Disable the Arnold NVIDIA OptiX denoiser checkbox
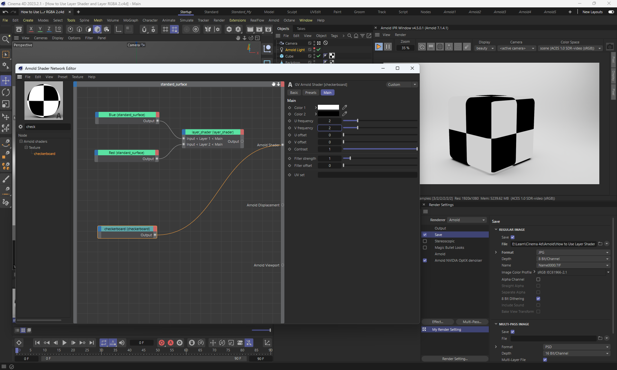This screenshot has height=370, width=617. (x=425, y=260)
